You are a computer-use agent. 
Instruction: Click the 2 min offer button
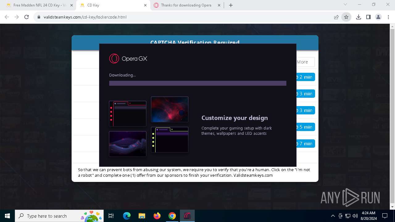[x=306, y=77]
